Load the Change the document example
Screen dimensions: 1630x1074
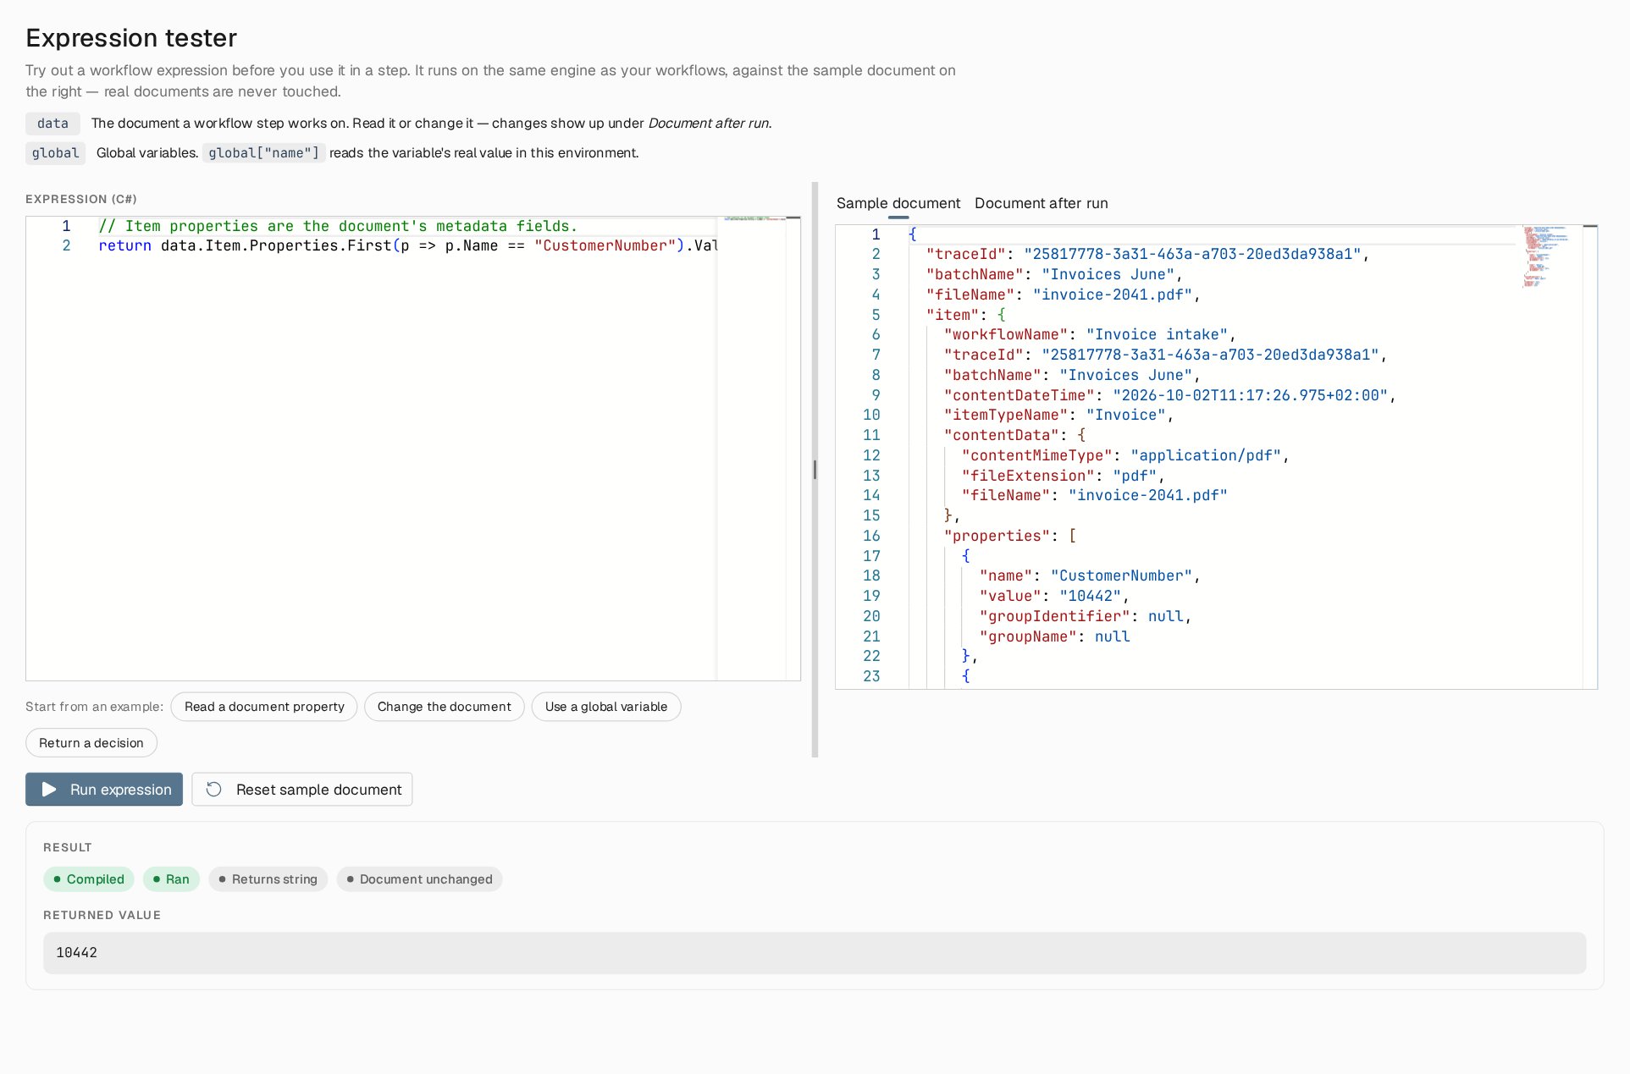click(444, 707)
